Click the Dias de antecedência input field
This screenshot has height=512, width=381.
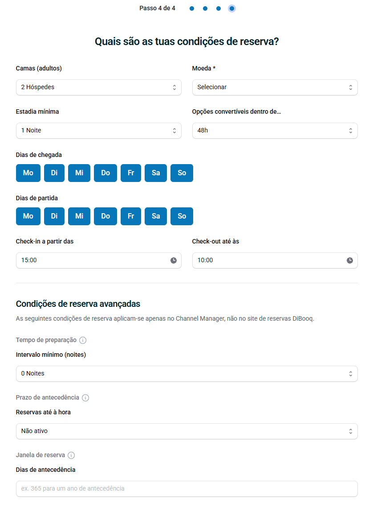(x=187, y=489)
